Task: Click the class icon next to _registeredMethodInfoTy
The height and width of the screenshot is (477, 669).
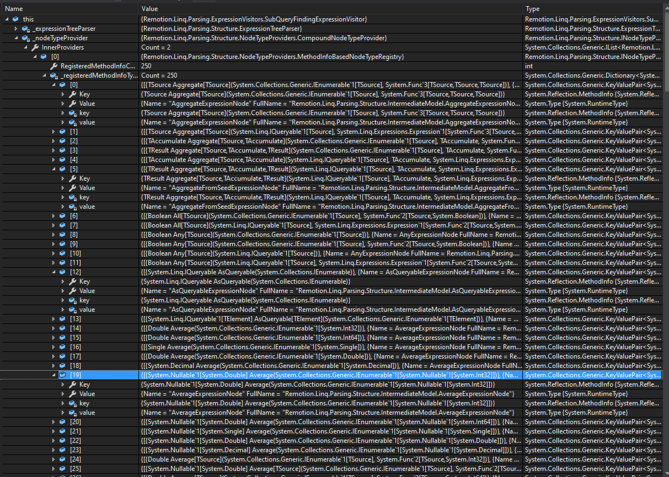Action: coord(55,75)
